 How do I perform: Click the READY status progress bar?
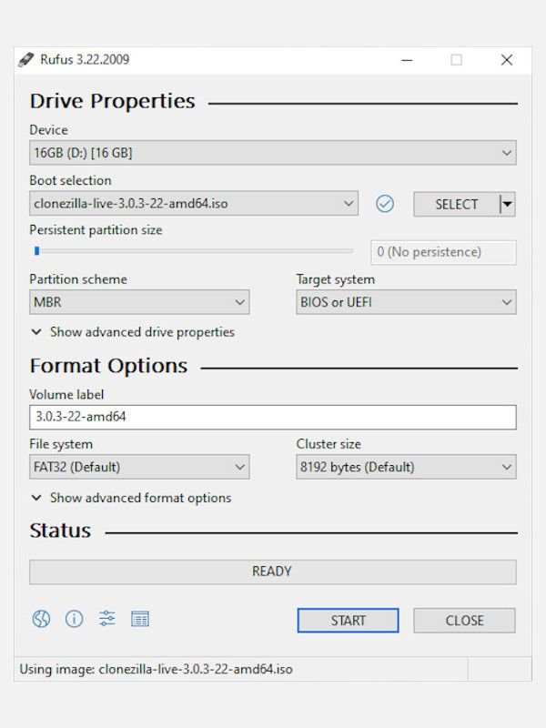[x=272, y=571]
